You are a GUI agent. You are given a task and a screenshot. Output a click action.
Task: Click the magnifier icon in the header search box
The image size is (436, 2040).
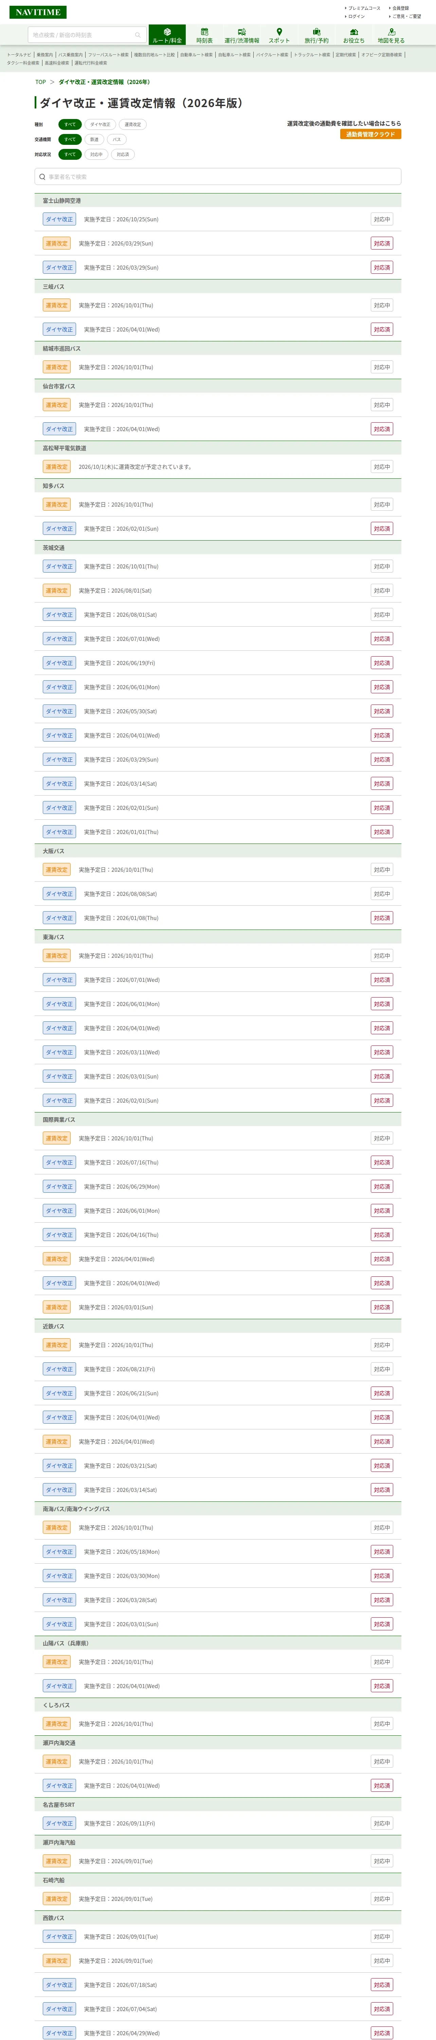coord(138,35)
